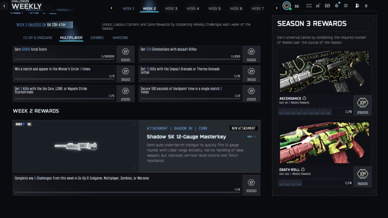Show Co-Op & Endgame challenges
388x218 pixels.
(38, 38)
